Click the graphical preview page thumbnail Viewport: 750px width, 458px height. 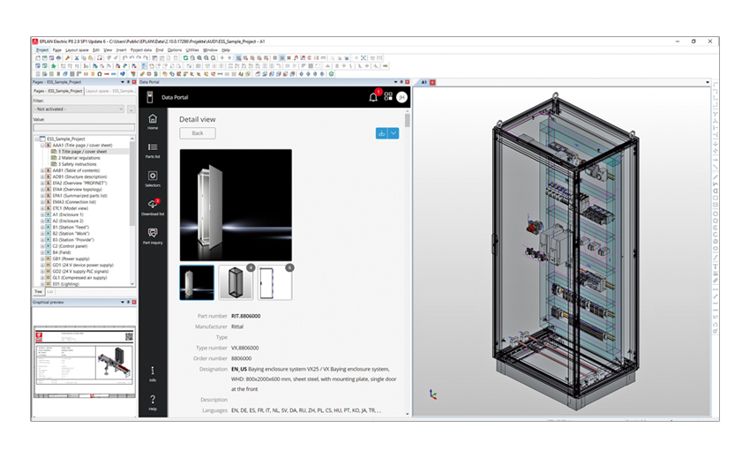pyautogui.click(x=84, y=363)
